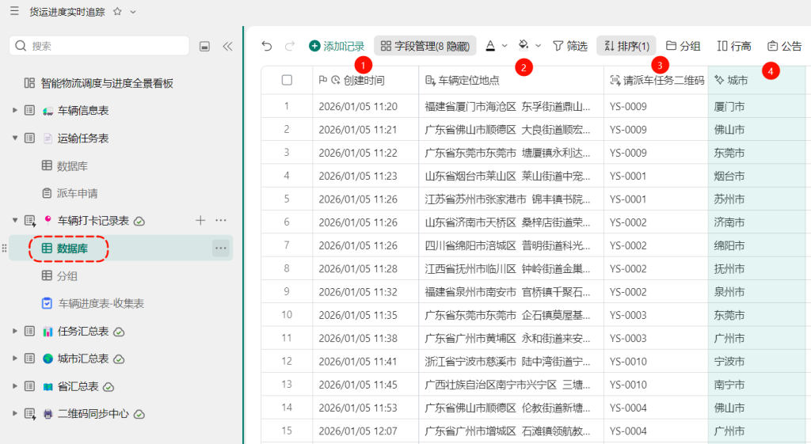Expand the 二维码同步中心 tree node
The height and width of the screenshot is (444, 811).
[x=14, y=413]
